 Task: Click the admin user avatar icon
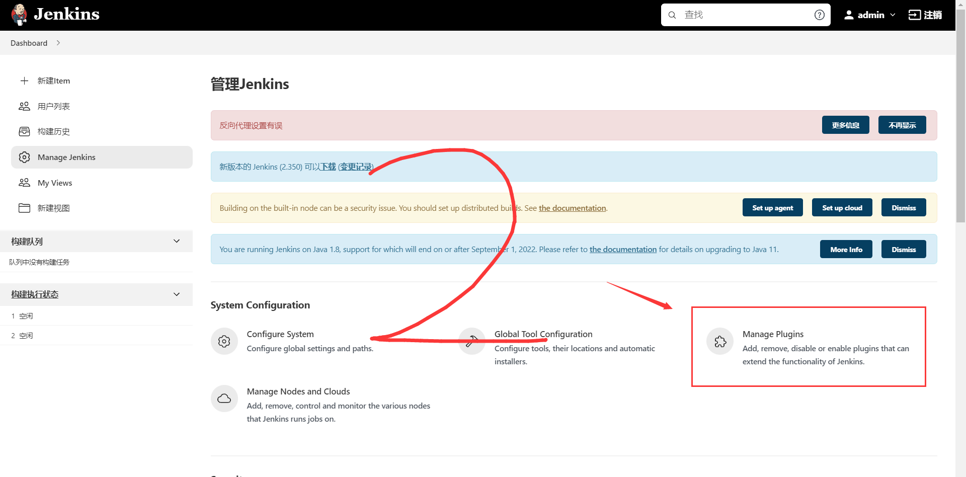point(849,15)
